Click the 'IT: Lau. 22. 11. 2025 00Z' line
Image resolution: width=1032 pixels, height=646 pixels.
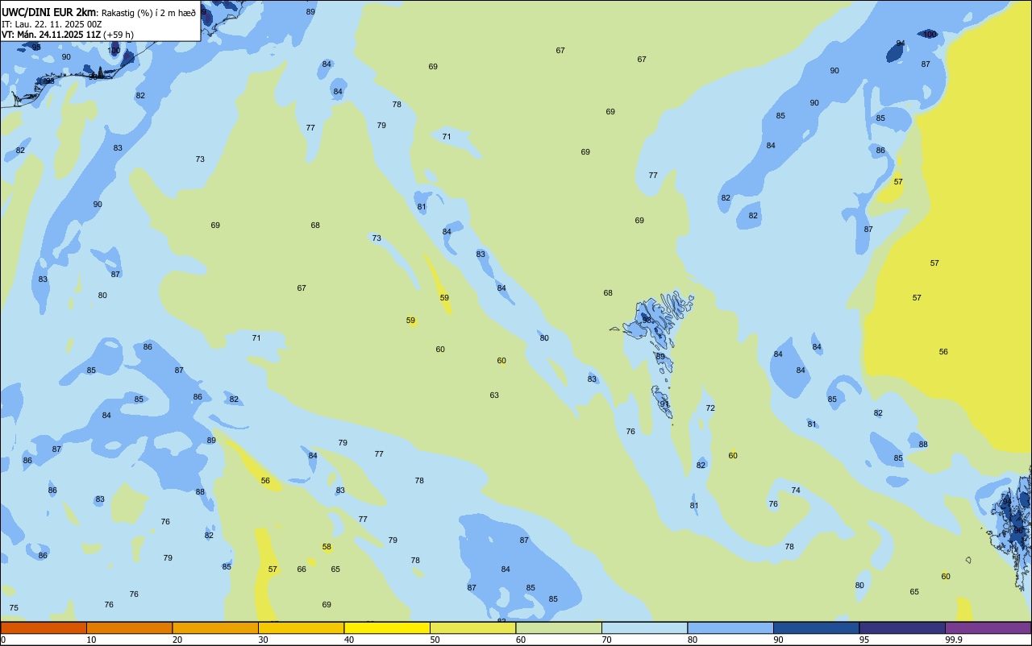click(52, 23)
